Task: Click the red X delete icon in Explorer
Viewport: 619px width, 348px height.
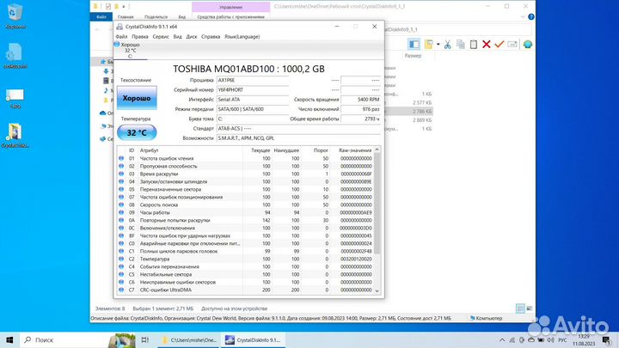Action: 487,44
